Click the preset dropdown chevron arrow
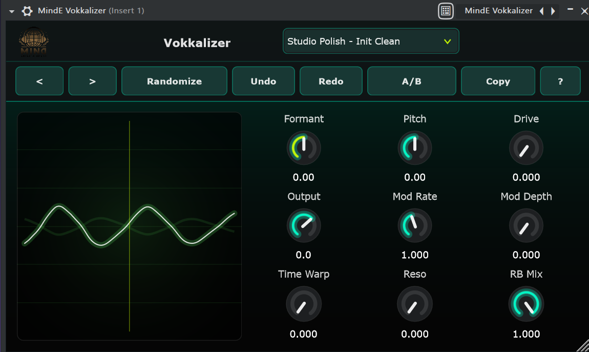Image resolution: width=589 pixels, height=352 pixels. click(448, 42)
